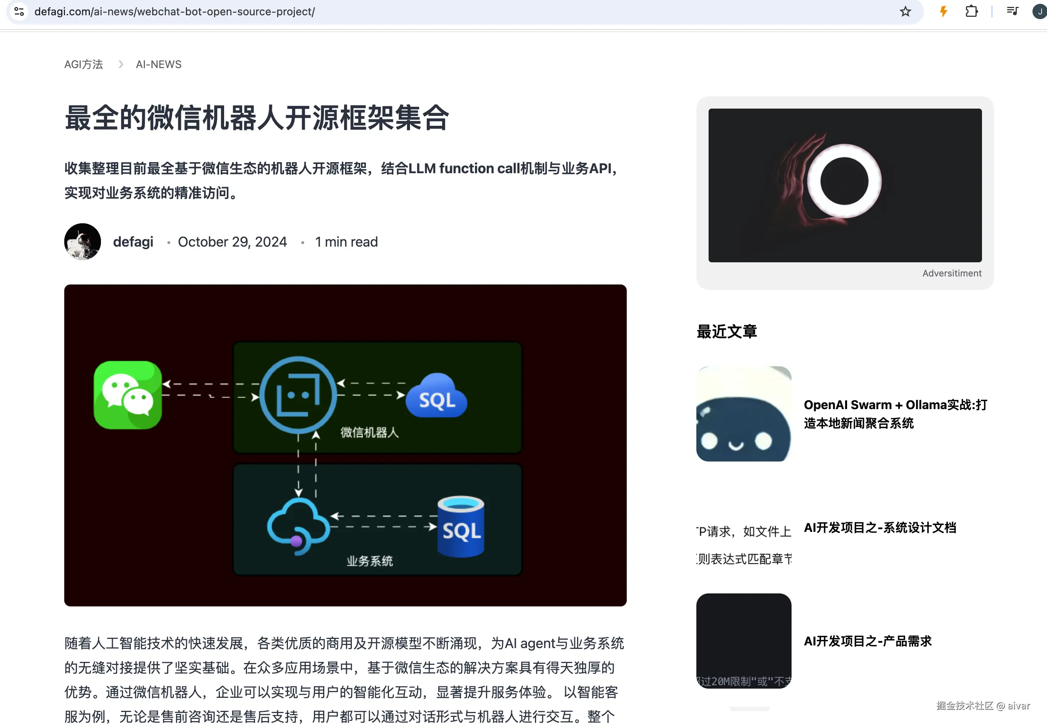Open AI开发项目之-系统设计文档 article
Viewport: 1047px width, 728px height.
tap(880, 527)
